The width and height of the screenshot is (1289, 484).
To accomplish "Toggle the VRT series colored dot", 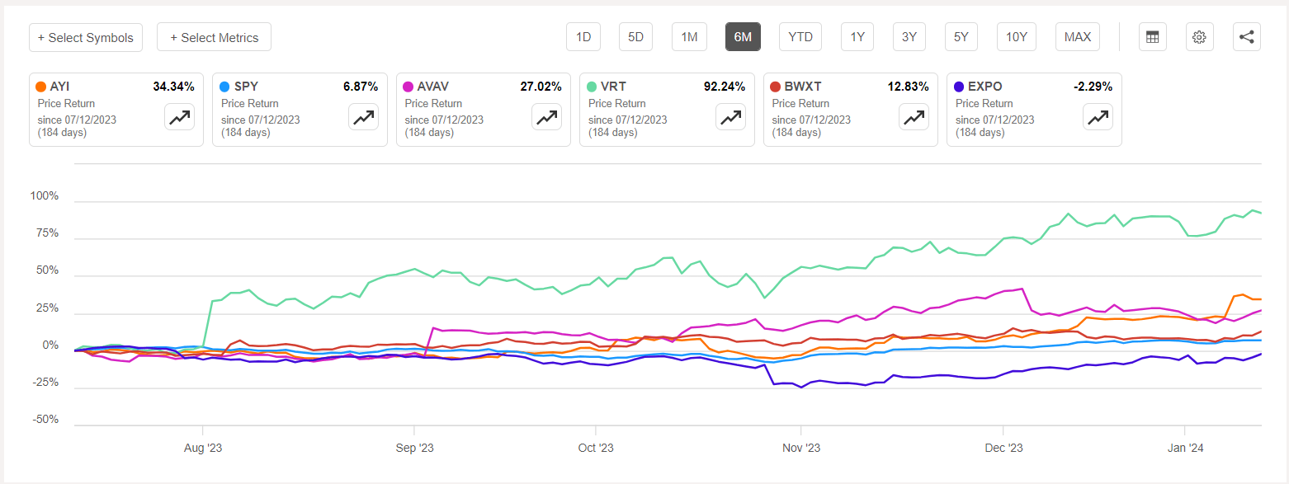I will point(591,86).
